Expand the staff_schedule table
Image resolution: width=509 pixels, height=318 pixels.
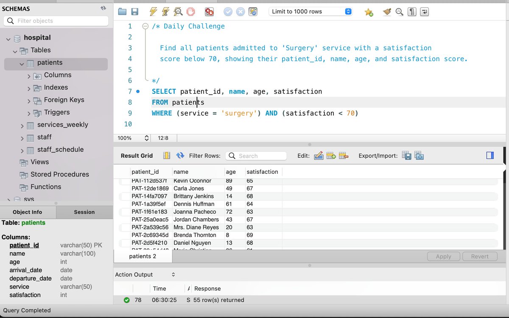22,151
